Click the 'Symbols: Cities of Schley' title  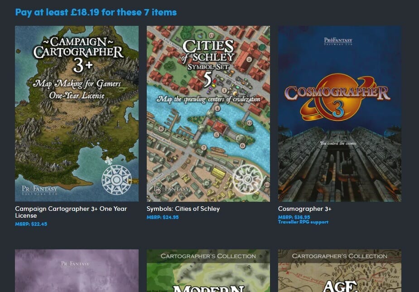pyautogui.click(x=183, y=209)
